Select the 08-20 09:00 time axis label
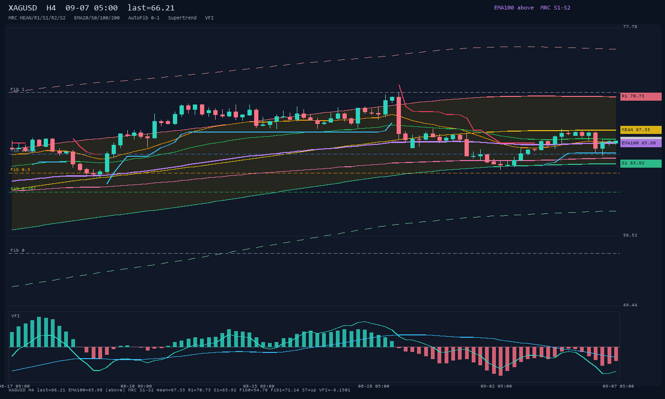Viewport: 665px width, 399px height. click(x=136, y=386)
